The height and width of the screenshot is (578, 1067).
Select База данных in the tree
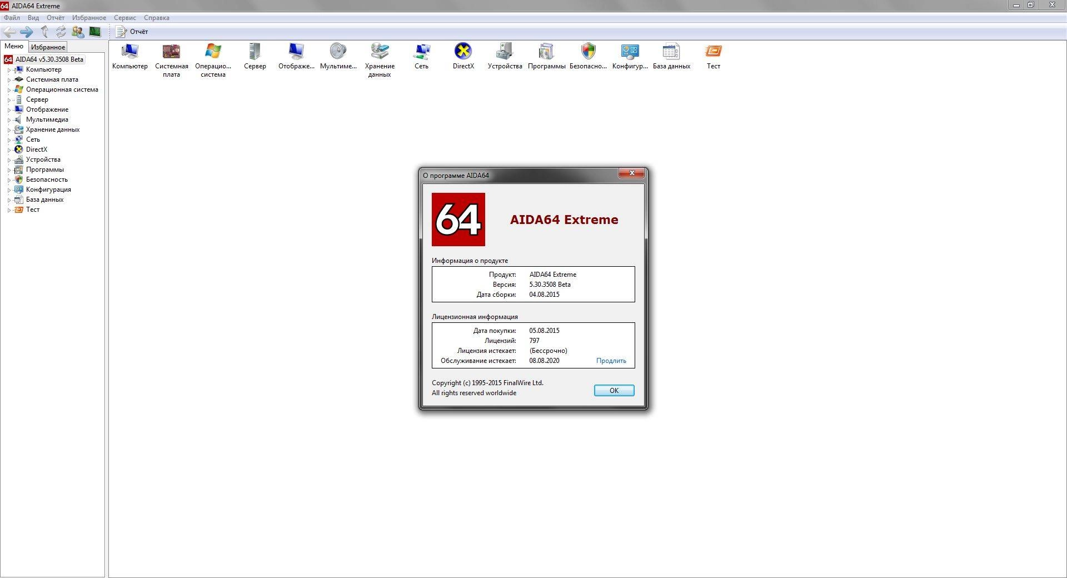click(x=44, y=200)
